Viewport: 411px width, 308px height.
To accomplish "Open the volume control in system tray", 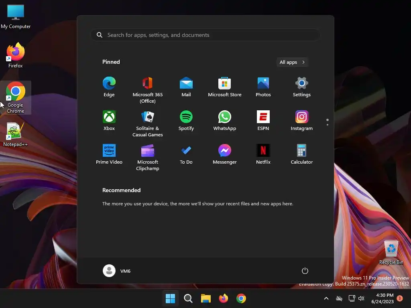I will tap(361, 298).
